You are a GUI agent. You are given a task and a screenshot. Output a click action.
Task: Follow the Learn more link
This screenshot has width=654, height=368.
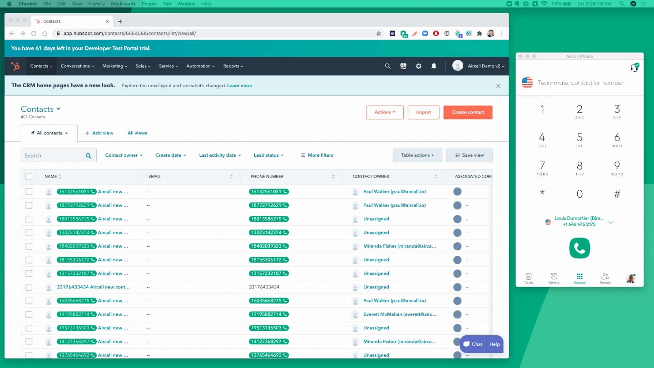[240, 86]
